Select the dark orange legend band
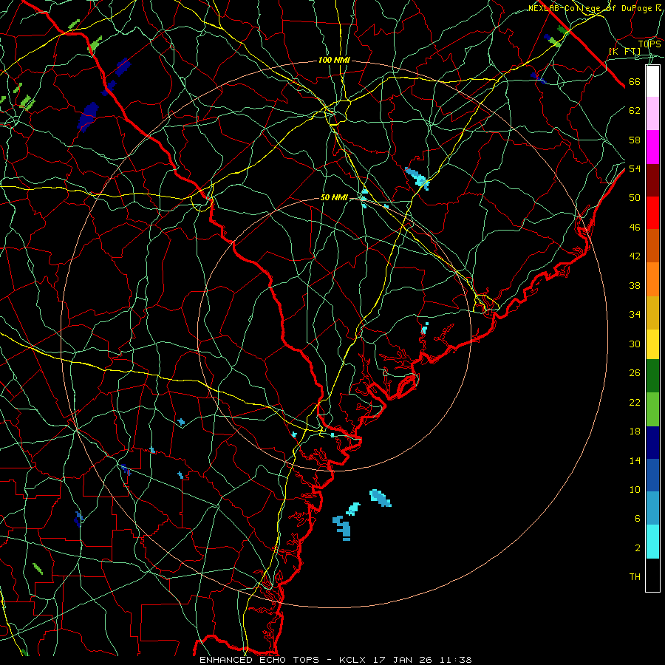 pyautogui.click(x=652, y=246)
